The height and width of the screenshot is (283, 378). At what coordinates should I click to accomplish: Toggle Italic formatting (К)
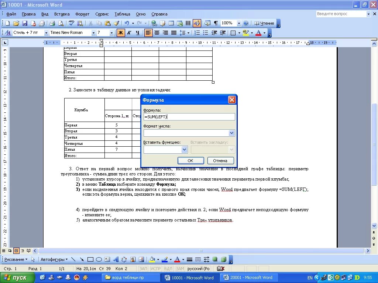pos(129,33)
